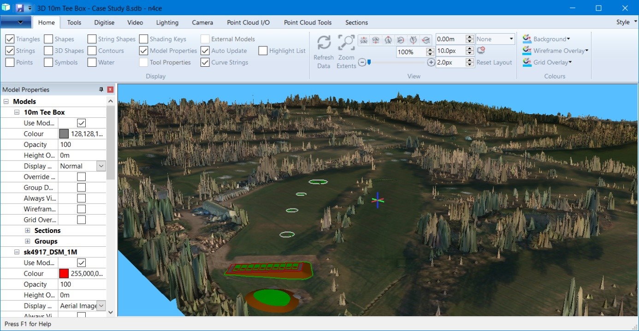Click the red colour swatch for sk4917_DSM_1M
Viewport: 639px width, 331px height.
[x=64, y=273]
